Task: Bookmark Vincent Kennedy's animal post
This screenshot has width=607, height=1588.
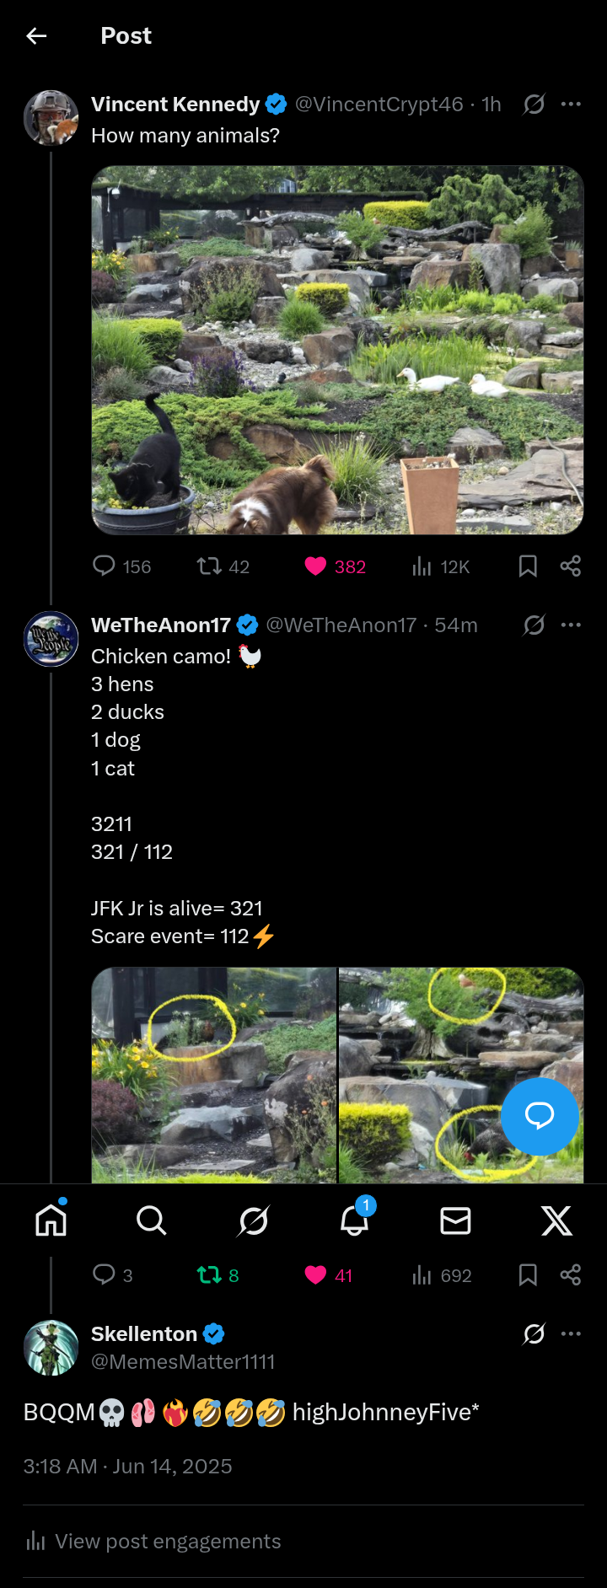Action: 528,566
